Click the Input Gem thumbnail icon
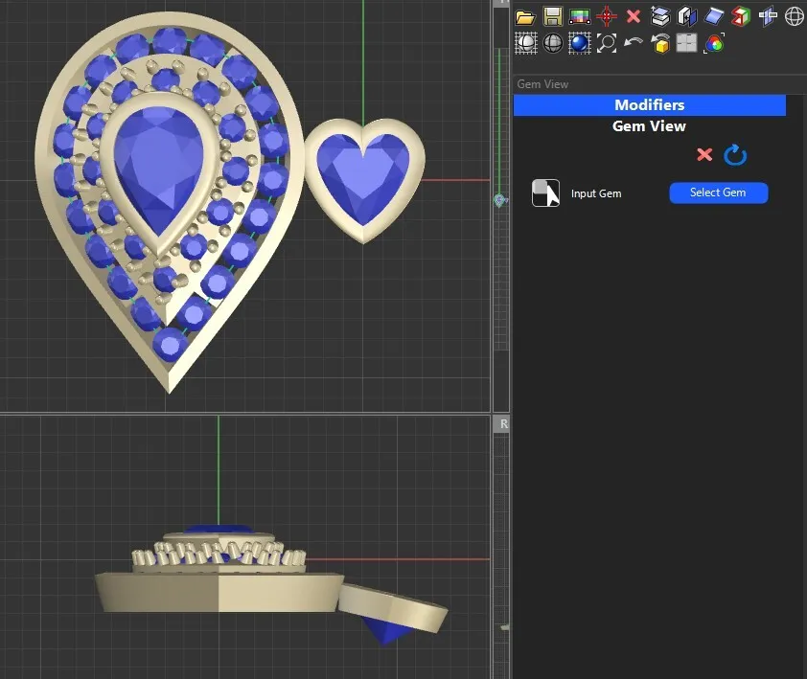Screen dimensions: 807x679 [x=545, y=192]
